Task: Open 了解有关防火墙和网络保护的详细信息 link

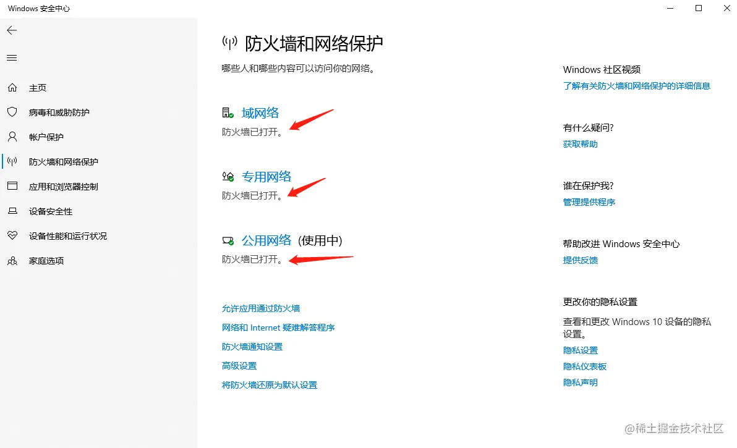Action: point(636,86)
